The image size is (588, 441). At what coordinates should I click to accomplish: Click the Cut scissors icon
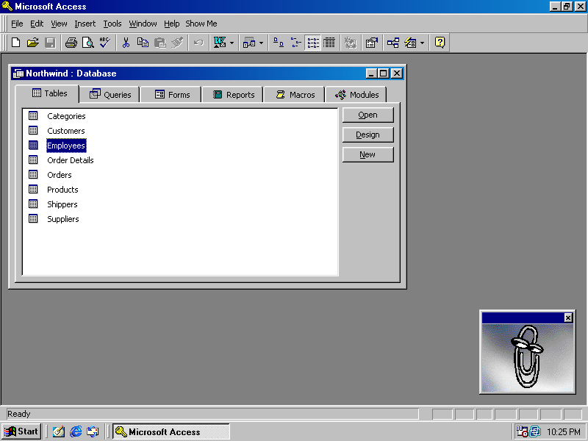[x=126, y=43]
